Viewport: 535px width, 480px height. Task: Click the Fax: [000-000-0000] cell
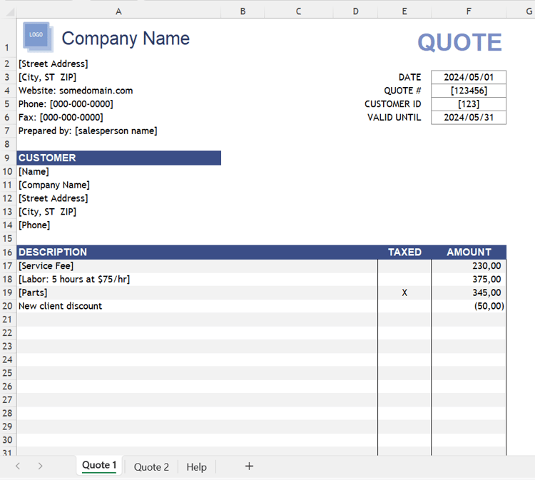click(x=61, y=118)
